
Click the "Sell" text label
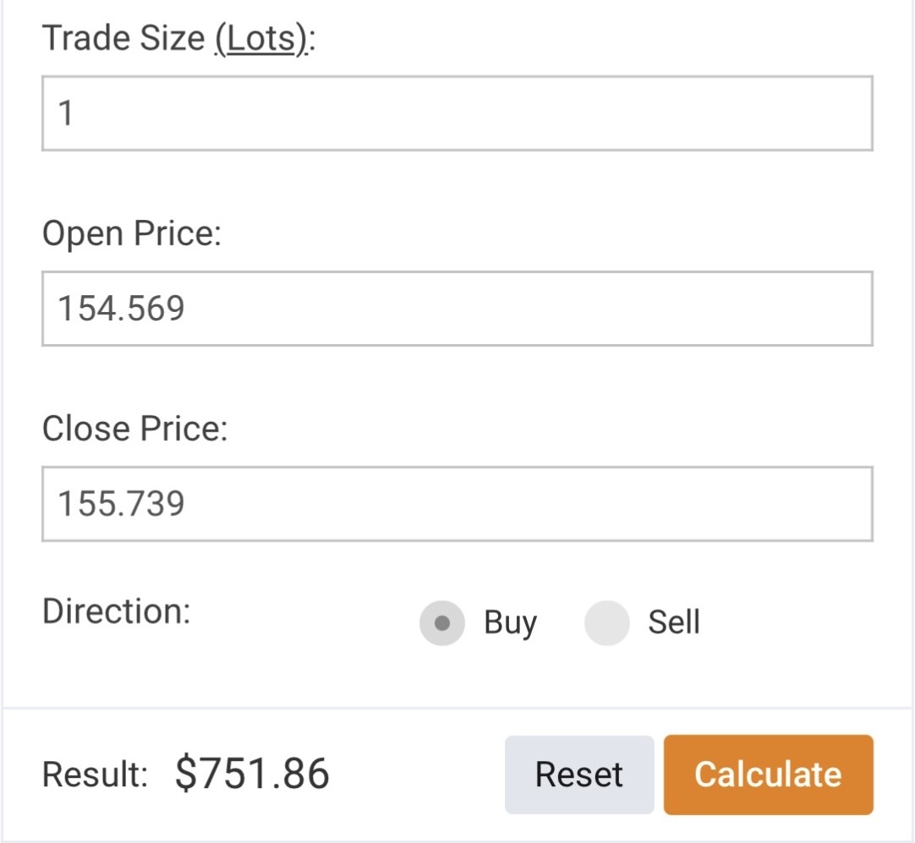tap(673, 623)
